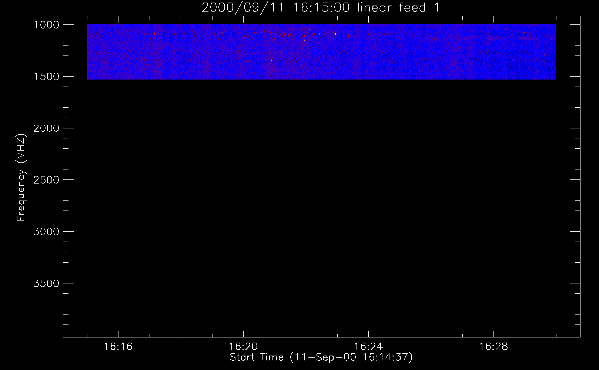This screenshot has height=370, width=599.
Task: Click the 'Frequency (MHZ)' axis label
Action: tap(21, 178)
